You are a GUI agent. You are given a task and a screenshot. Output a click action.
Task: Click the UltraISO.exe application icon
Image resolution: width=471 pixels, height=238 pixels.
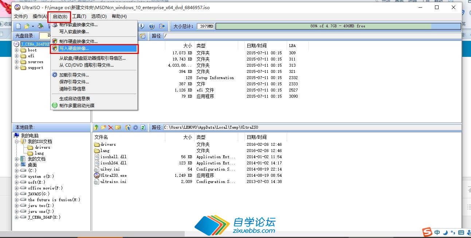(x=97, y=175)
